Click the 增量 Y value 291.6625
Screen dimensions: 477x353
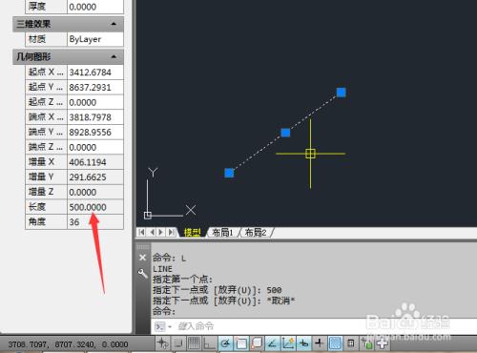95,177
